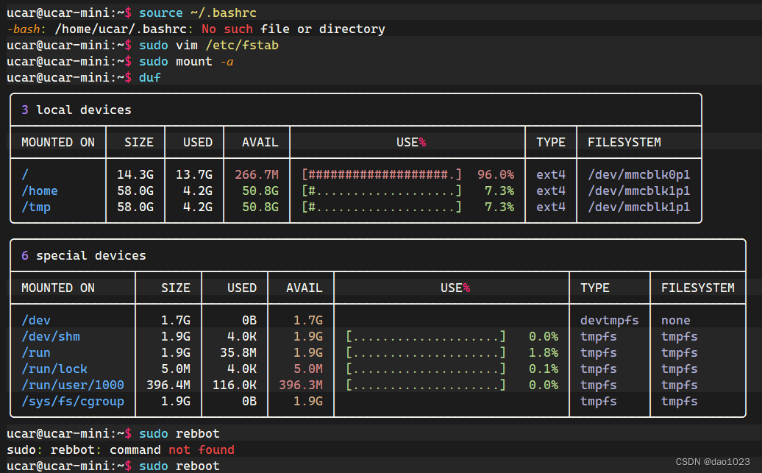Viewport: 762px width, 473px height.
Task: Click the /run/user/1000 mount point
Action: 72,385
